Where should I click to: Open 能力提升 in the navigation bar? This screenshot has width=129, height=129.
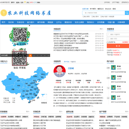tap(31, 22)
